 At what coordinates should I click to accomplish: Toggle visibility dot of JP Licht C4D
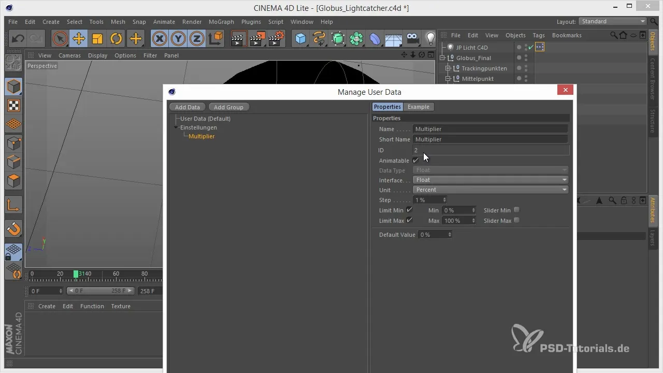coord(519,47)
